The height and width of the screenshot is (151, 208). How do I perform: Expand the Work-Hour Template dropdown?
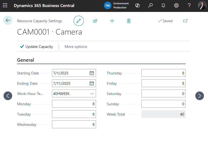pyautogui.click(x=92, y=94)
